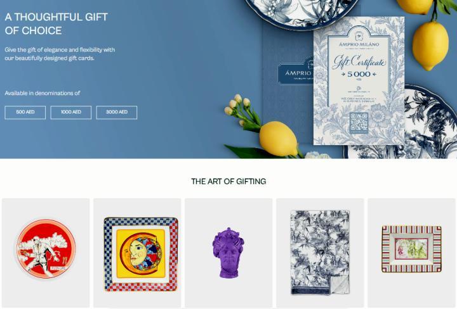
Task: Click the QR code on the gift certificate
Action: (359, 122)
